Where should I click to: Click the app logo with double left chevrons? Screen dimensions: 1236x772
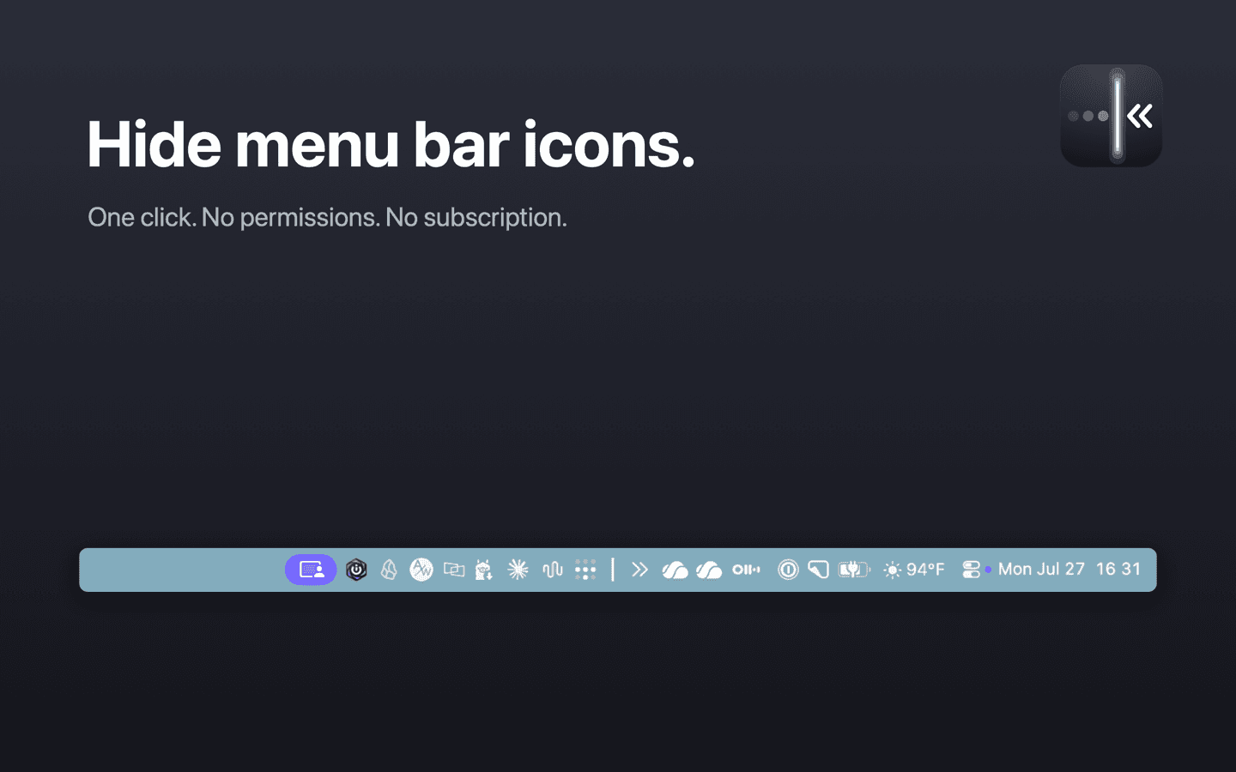click(1112, 116)
